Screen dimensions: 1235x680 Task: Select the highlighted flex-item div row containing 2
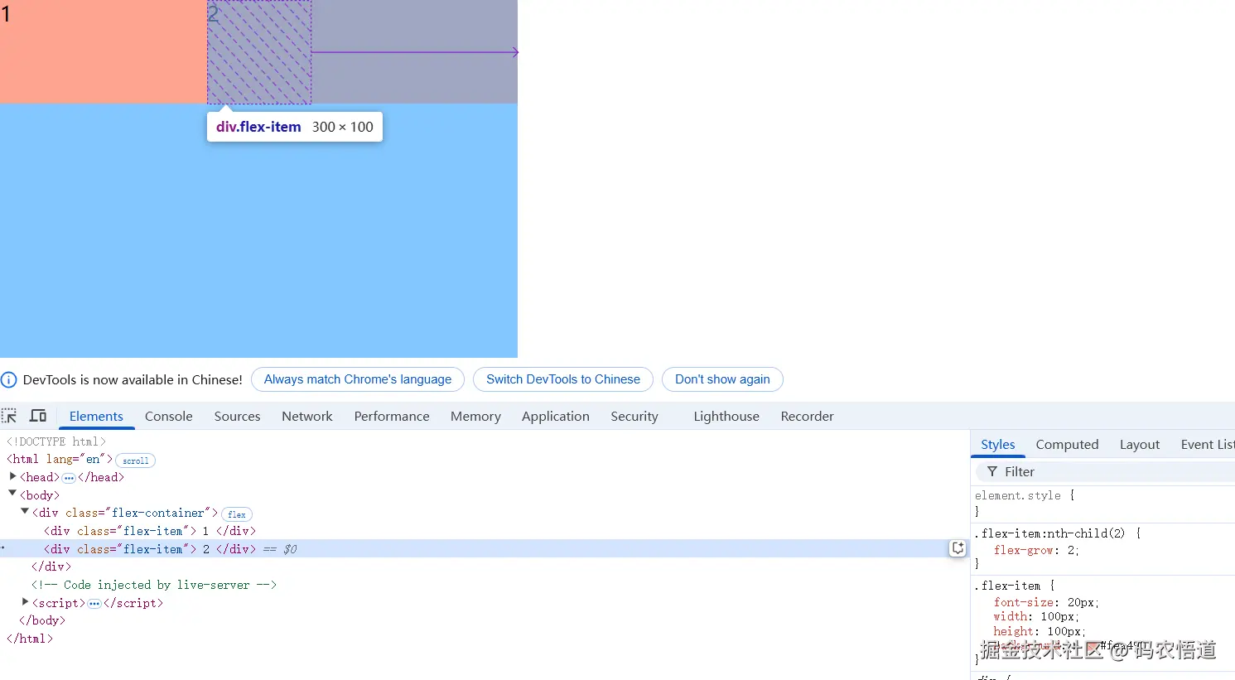coord(485,548)
